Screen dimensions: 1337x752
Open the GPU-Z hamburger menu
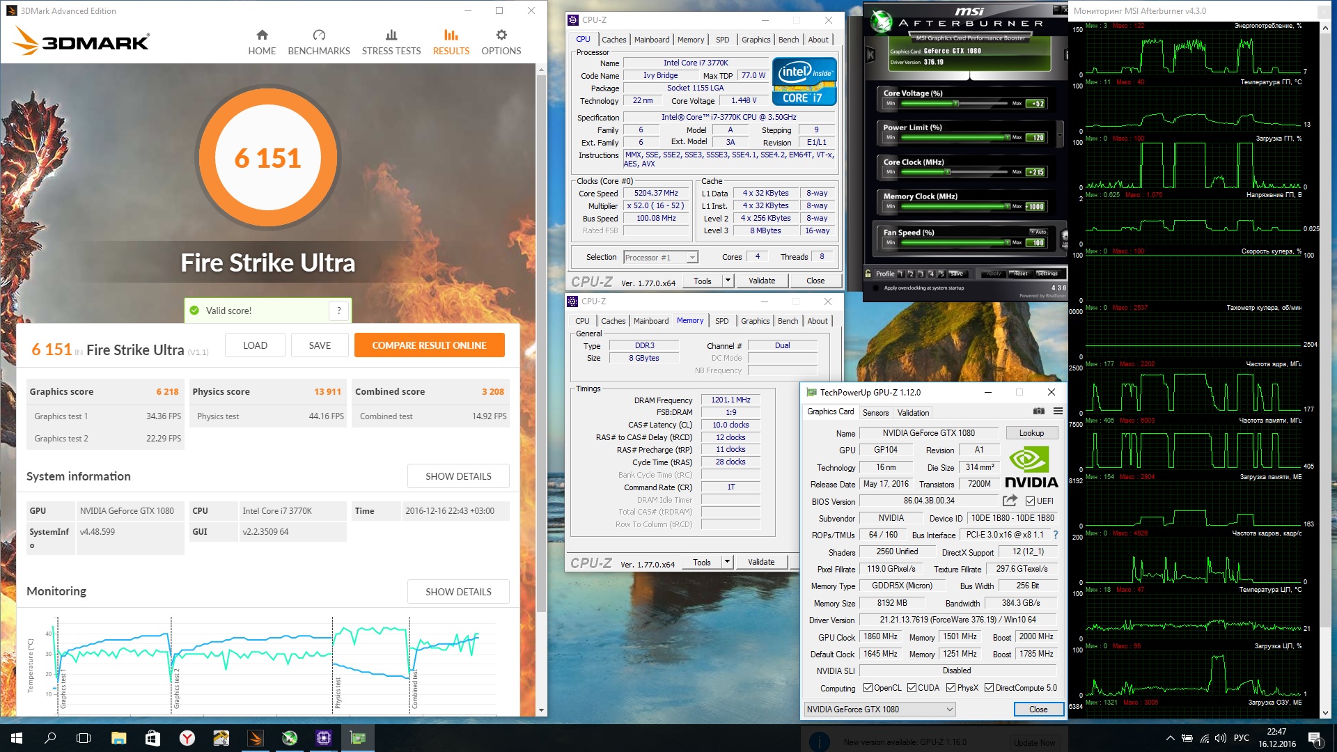[x=1058, y=412]
